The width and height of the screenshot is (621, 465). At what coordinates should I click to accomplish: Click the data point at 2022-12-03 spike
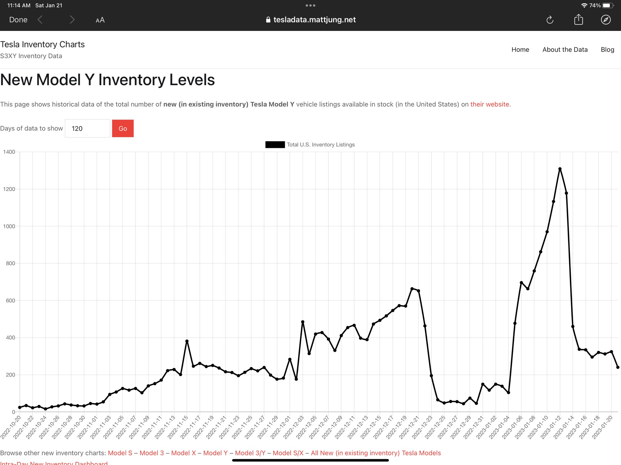(x=303, y=322)
